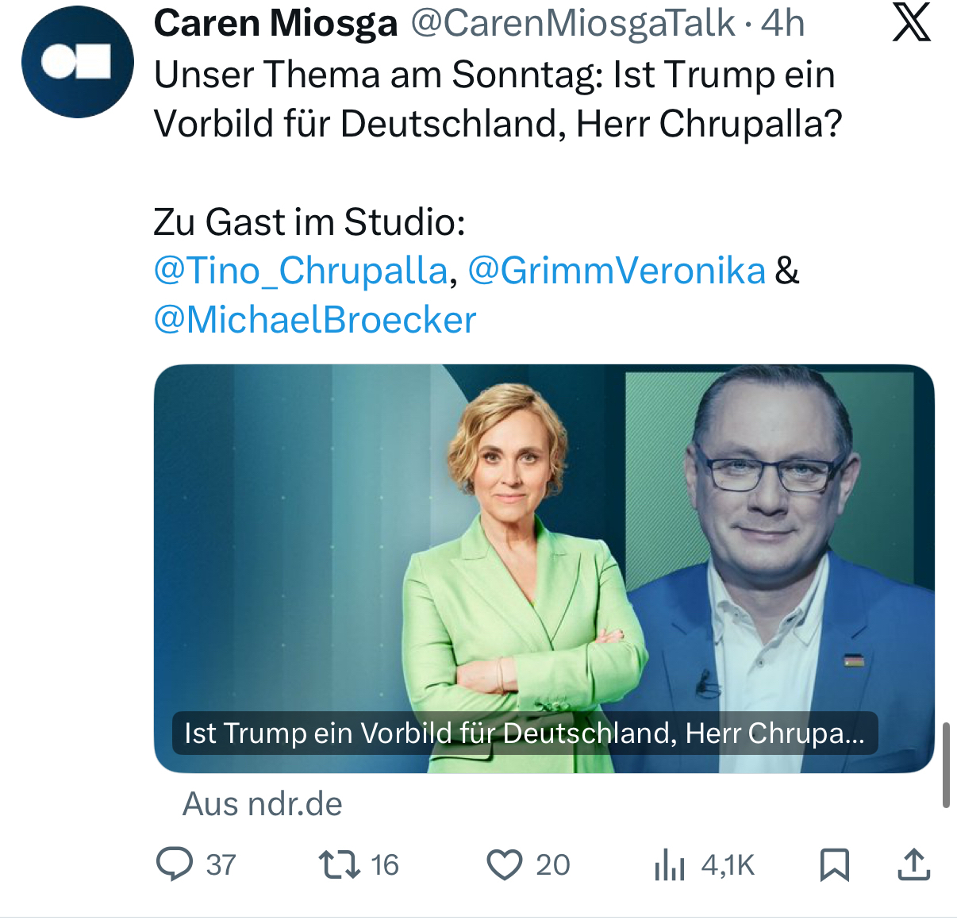Click the reply speech bubble icon

(x=175, y=864)
